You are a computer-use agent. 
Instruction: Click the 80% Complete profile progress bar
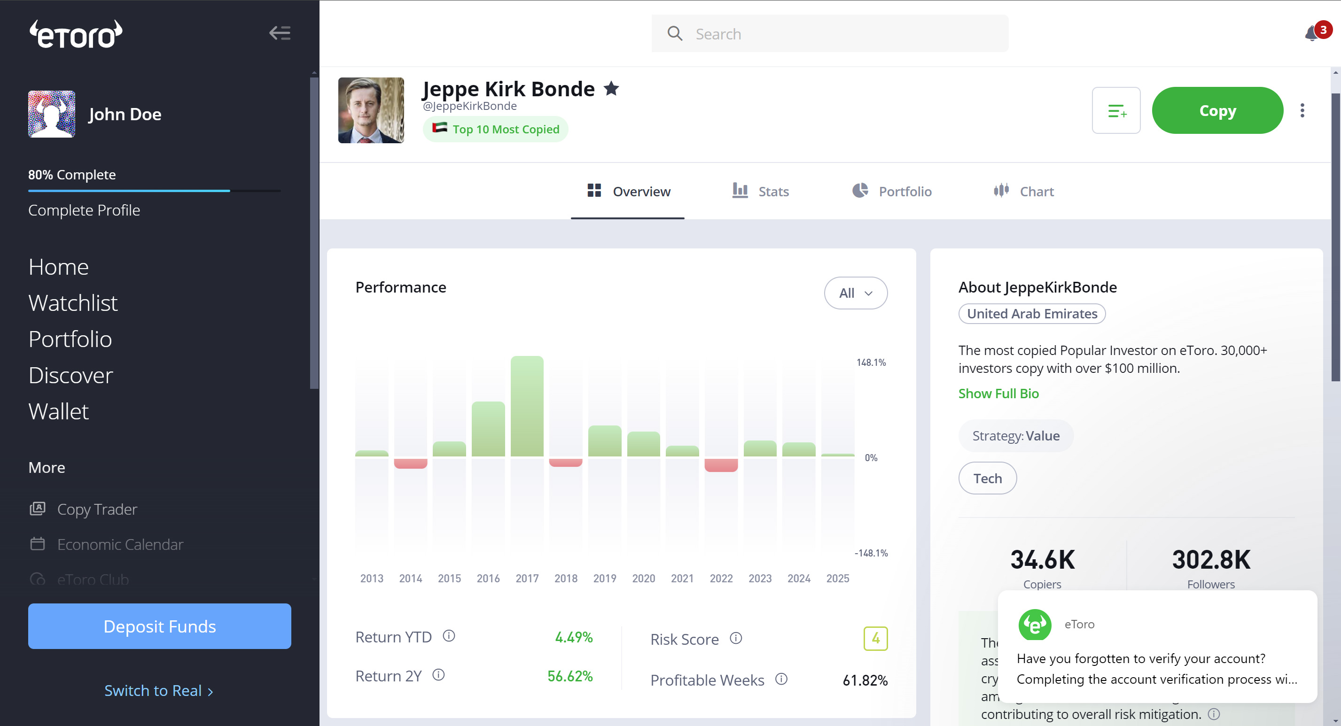pyautogui.click(x=154, y=191)
